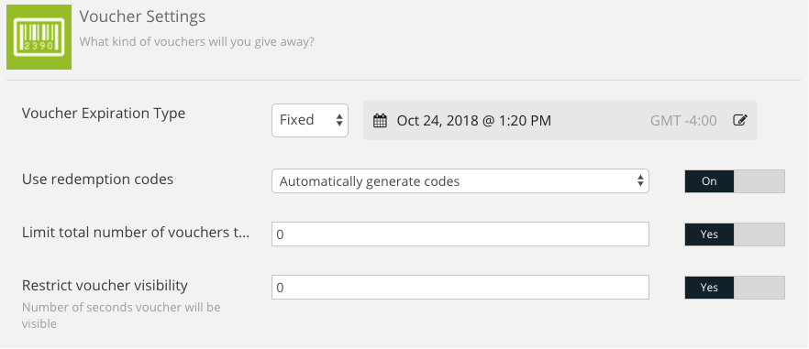Click the Restrict voucher visibility label
This screenshot has width=809, height=349.
[x=105, y=285]
